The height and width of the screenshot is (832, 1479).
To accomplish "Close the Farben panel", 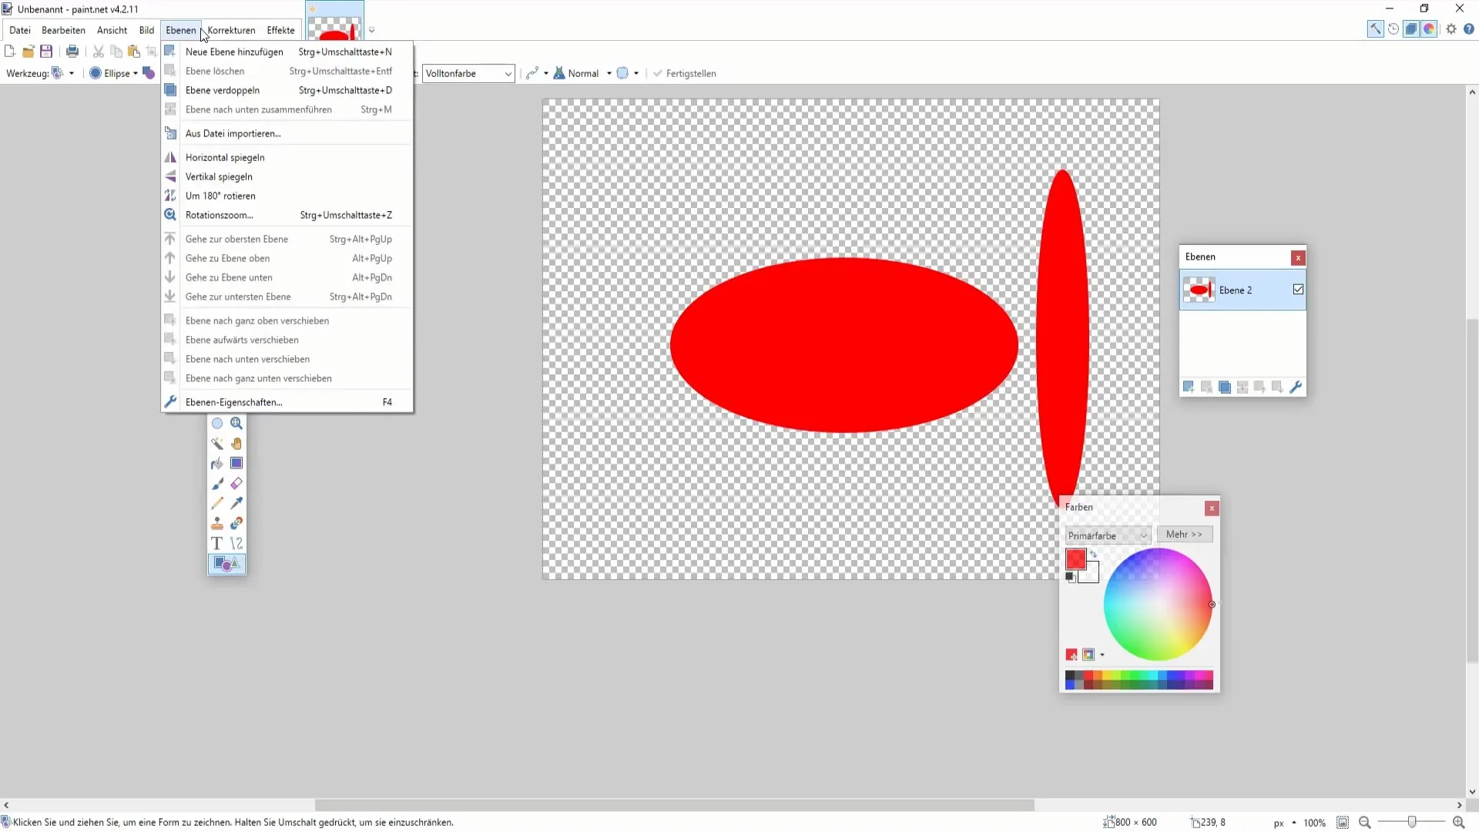I will (1212, 508).
